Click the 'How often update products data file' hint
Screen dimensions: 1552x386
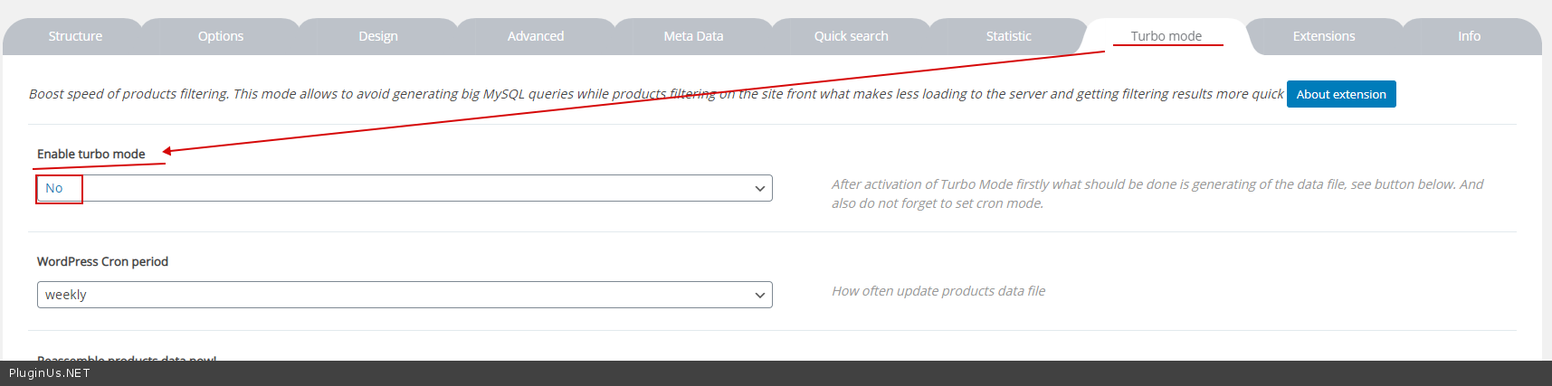point(938,291)
